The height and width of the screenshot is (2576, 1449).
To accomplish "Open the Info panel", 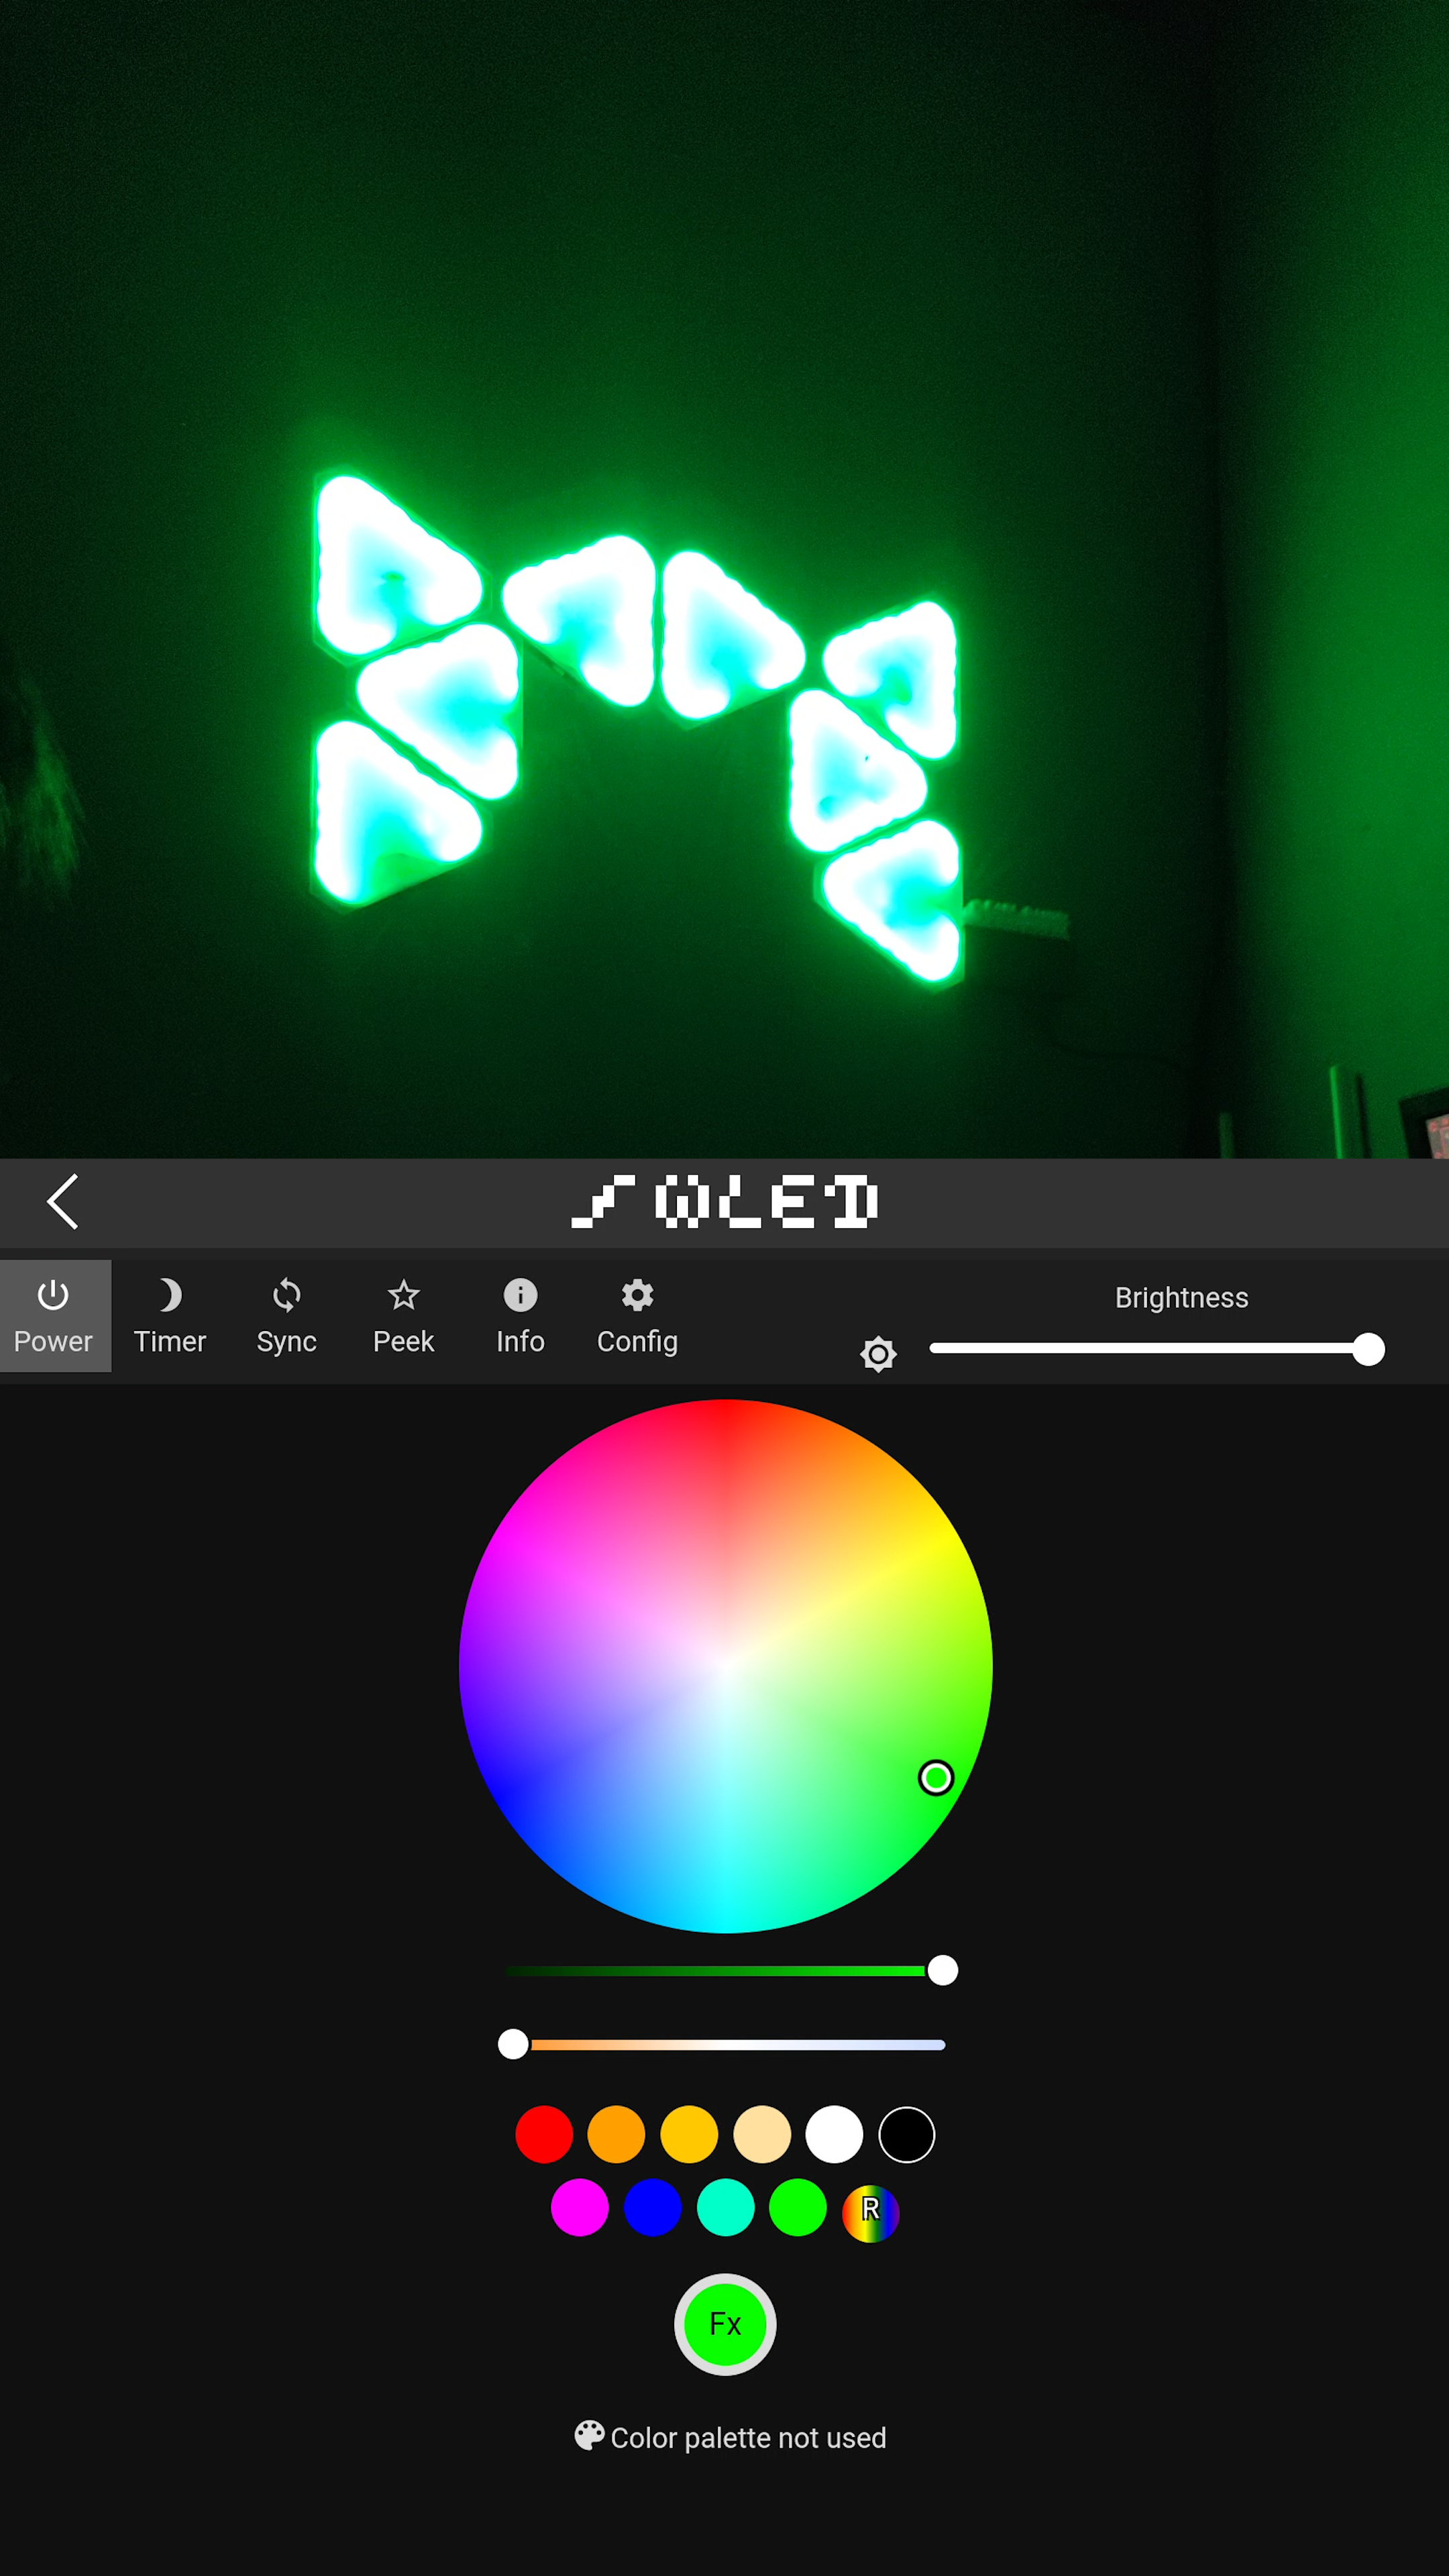I will click(x=520, y=1315).
